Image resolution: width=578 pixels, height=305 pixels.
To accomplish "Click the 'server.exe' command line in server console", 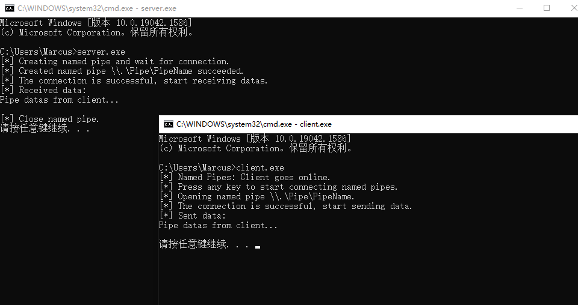I will [62, 52].
